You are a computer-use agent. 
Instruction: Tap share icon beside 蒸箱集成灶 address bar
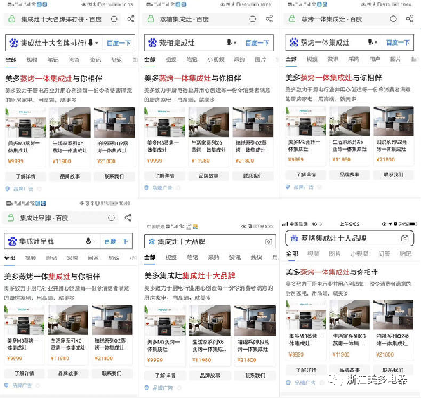click(269, 19)
